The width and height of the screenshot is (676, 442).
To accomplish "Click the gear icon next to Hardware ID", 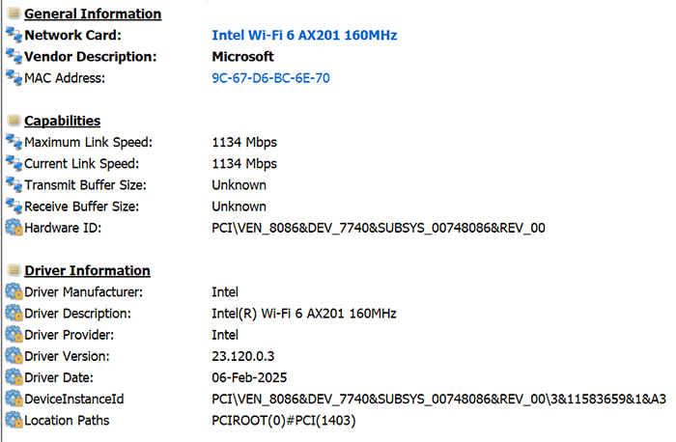I will 14,228.
